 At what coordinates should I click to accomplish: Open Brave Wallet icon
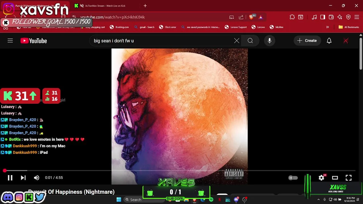point(331,17)
